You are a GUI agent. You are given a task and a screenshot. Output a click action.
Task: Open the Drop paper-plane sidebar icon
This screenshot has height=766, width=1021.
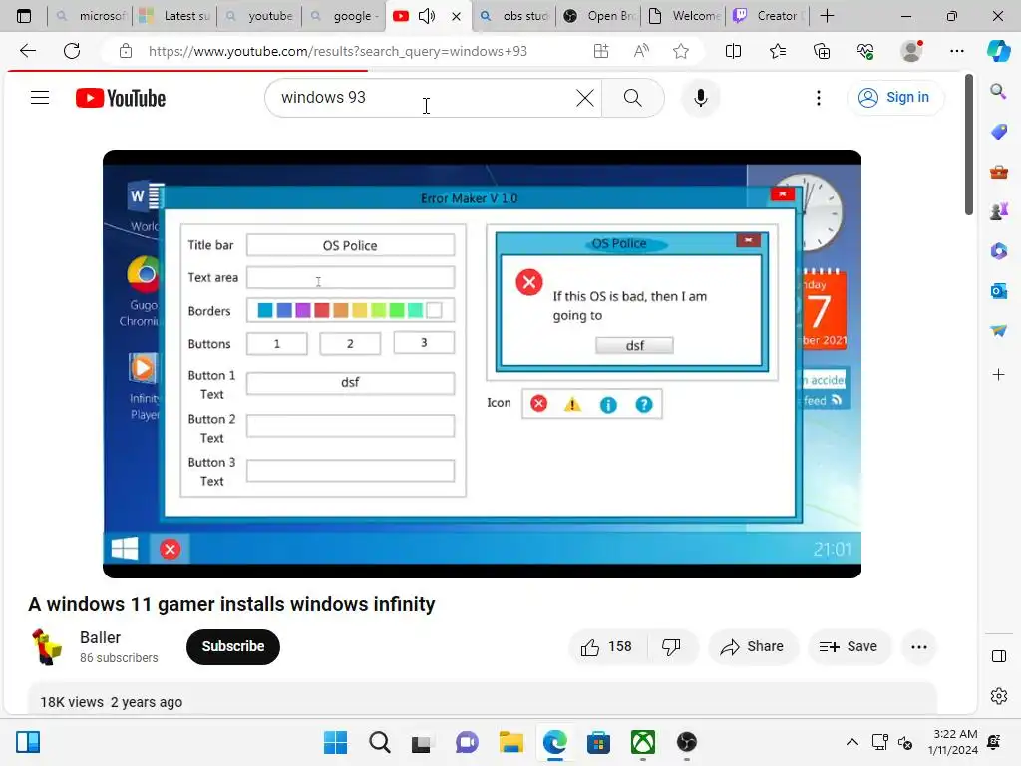coord(998,331)
